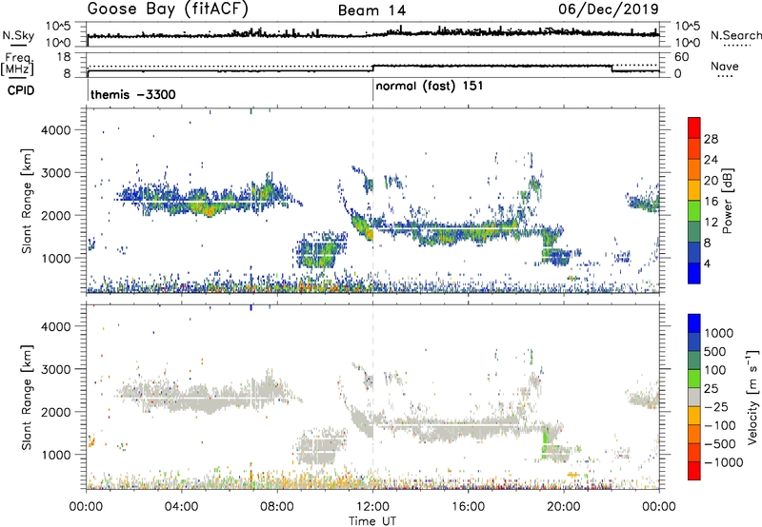Click the 'Velocity [m s-1]' colorbar title
Screen dimensions: 762x527
tap(752, 397)
